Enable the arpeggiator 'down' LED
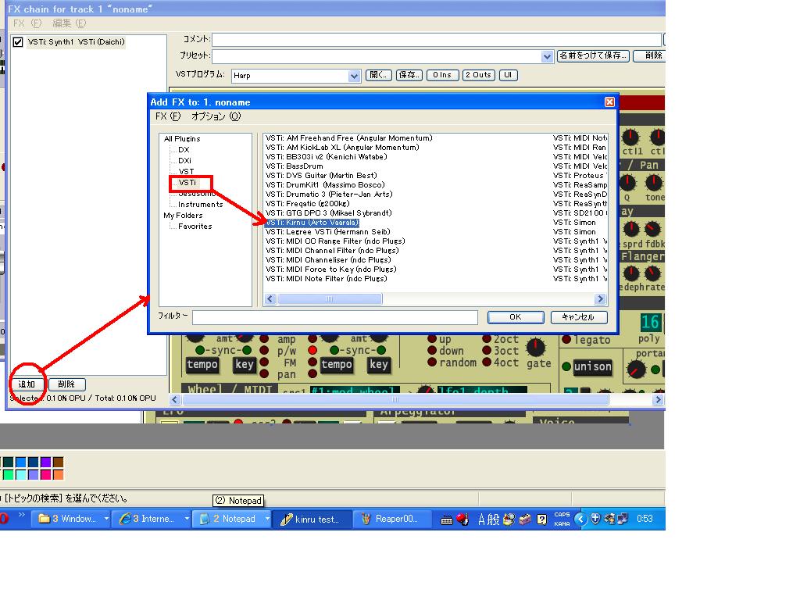The height and width of the screenshot is (600, 800). pyautogui.click(x=431, y=351)
